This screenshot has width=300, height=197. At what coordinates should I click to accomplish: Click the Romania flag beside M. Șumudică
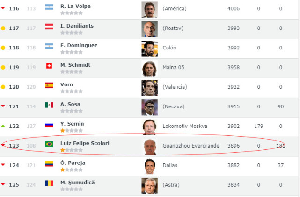click(x=49, y=183)
